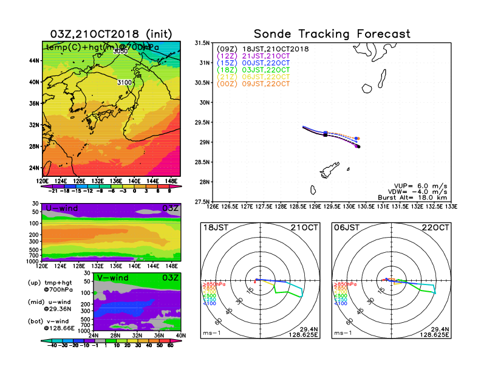This screenshot has height=372, width=481.
Task: Click the wind speed color scale bar
Action: coord(111,344)
